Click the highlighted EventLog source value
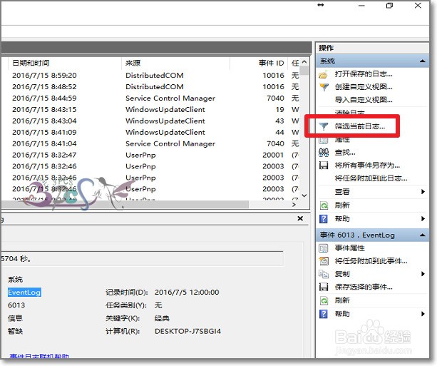Screen dimensions: 437x366 [24, 293]
